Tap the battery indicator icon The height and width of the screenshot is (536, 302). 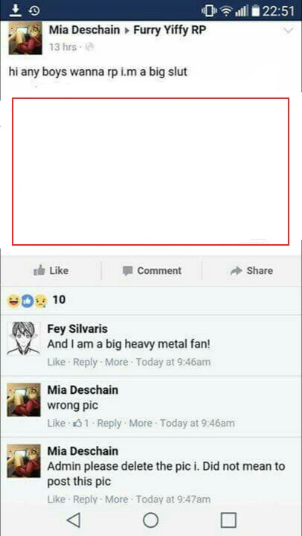pos(256,11)
